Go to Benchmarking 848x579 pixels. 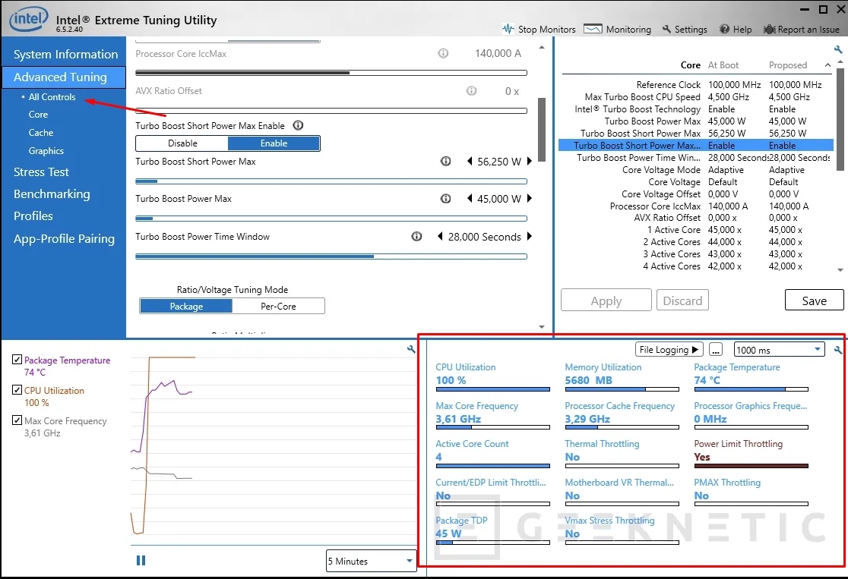[52, 194]
